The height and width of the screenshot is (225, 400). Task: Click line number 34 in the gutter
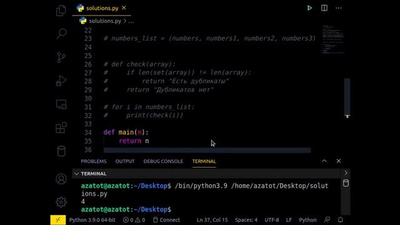88,132
